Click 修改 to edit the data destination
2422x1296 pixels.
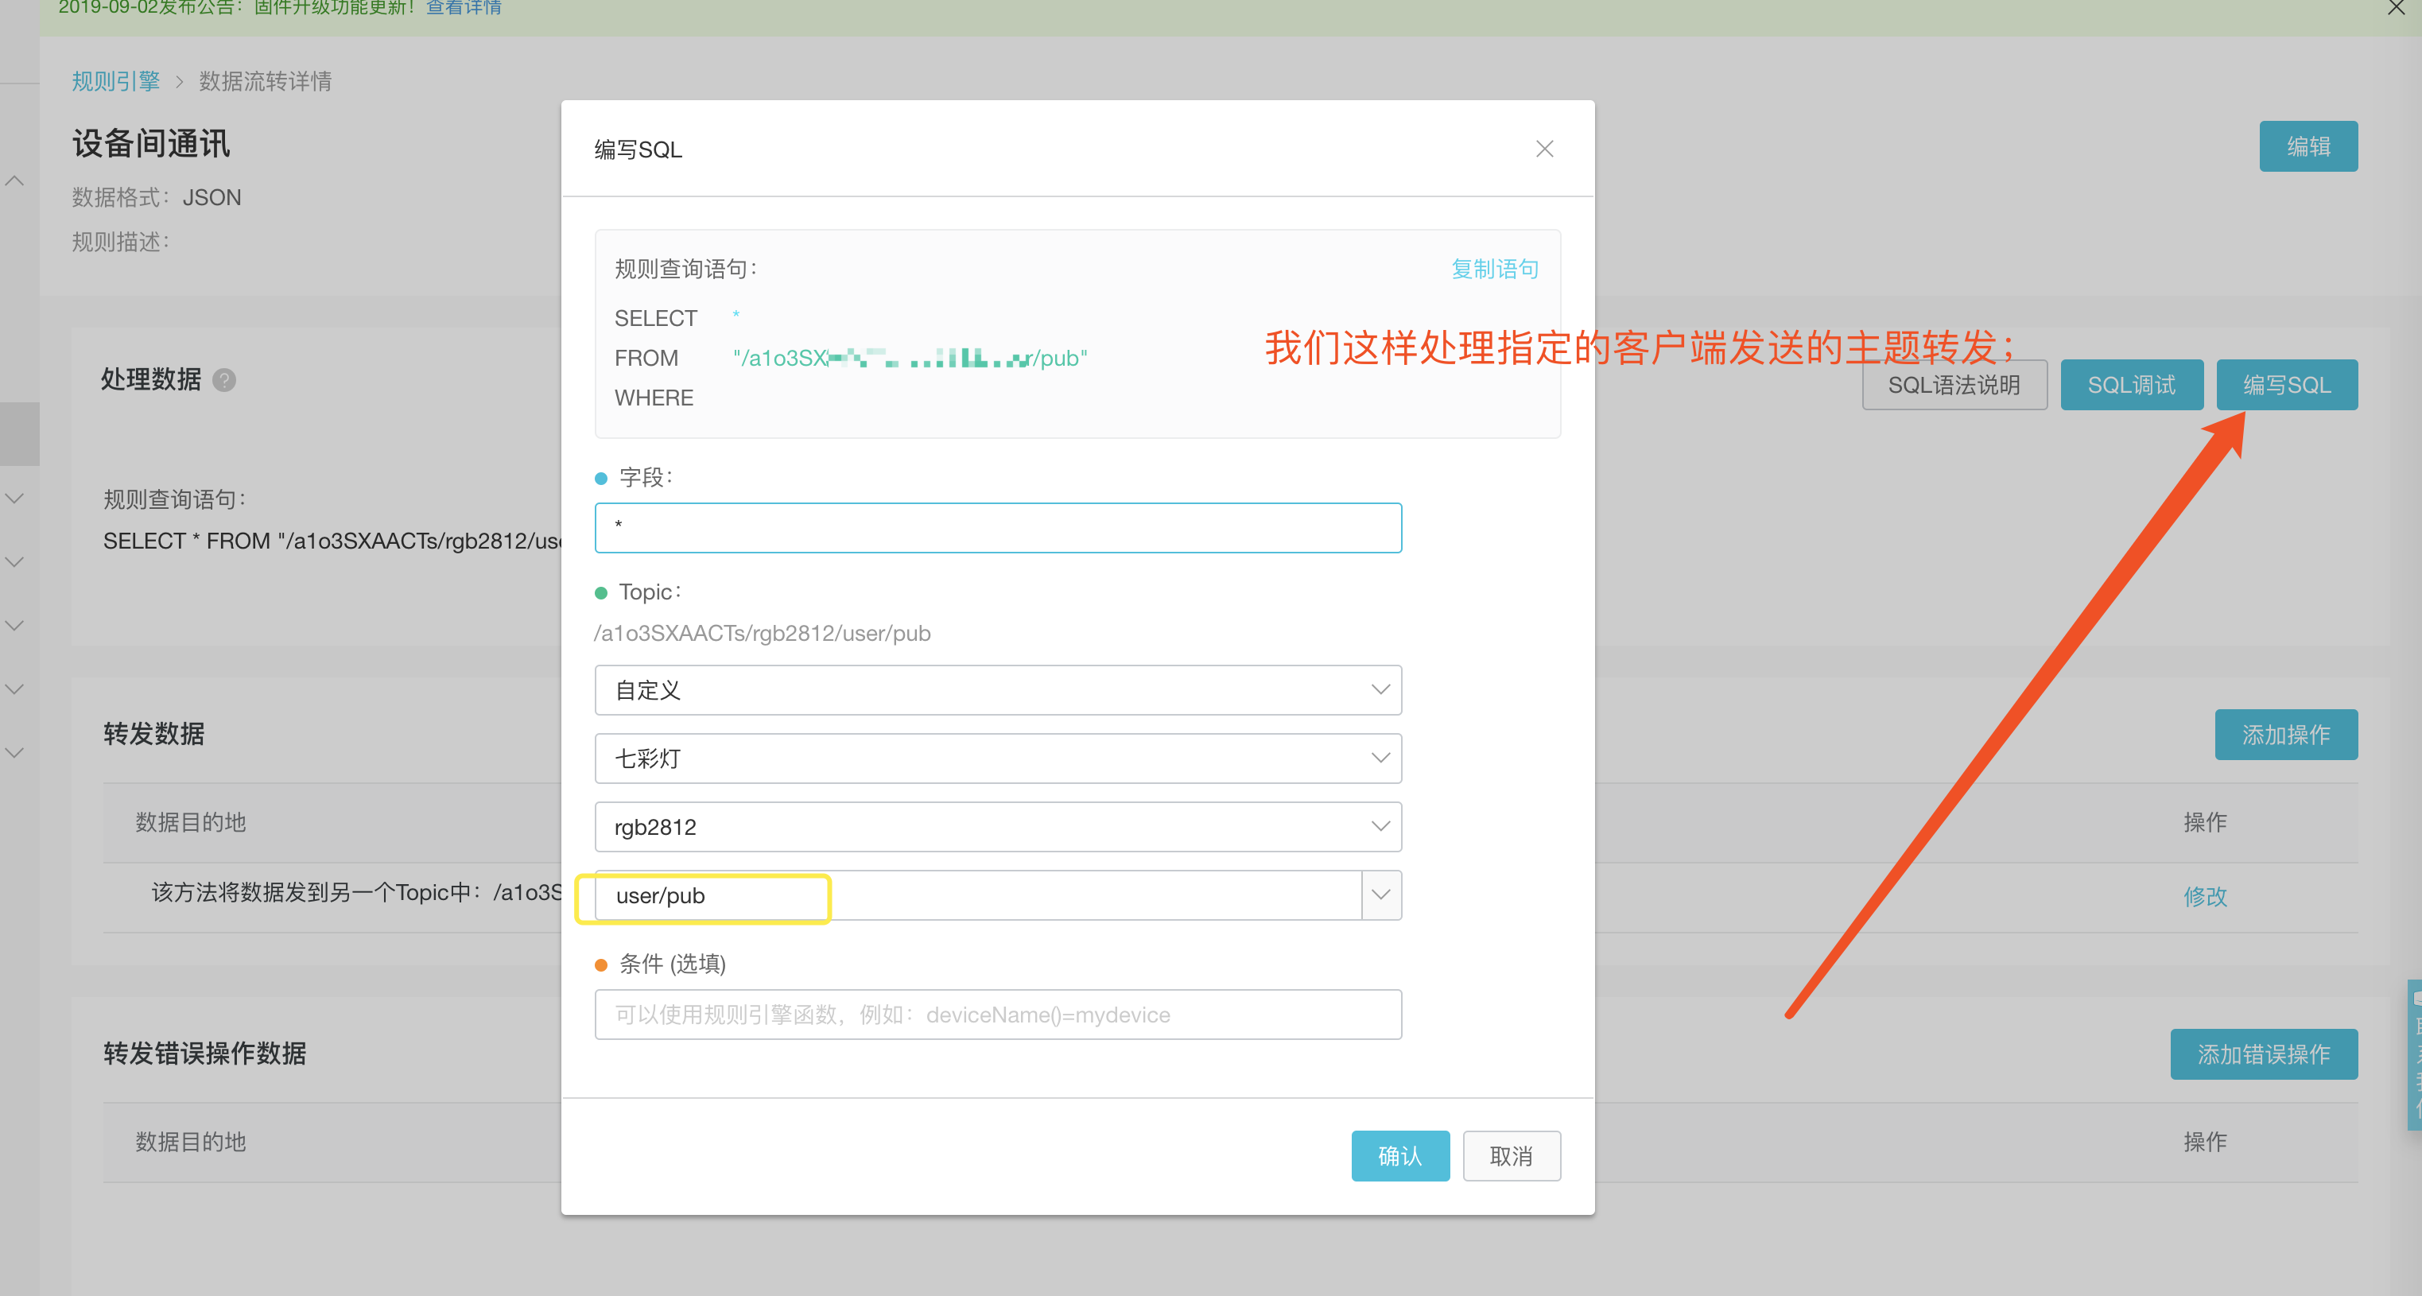click(2206, 896)
